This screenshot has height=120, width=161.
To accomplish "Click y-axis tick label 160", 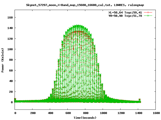I will point(10,17).
